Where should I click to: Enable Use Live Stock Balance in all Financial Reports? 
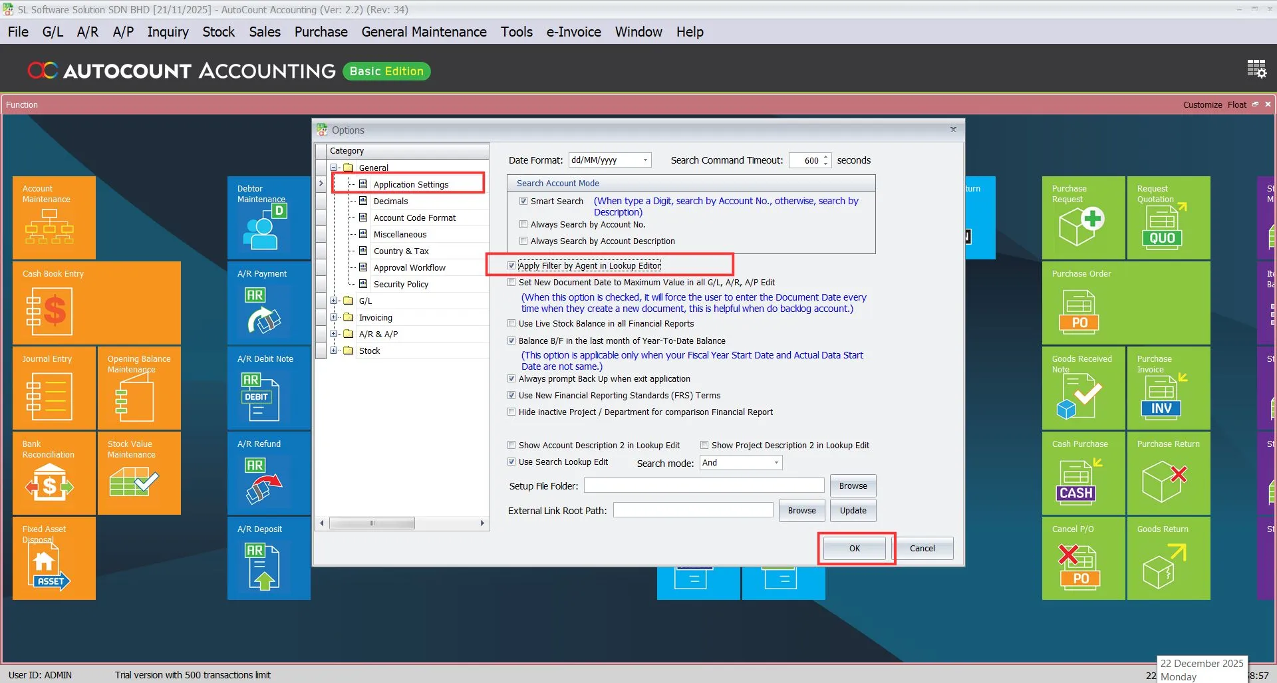(x=511, y=323)
